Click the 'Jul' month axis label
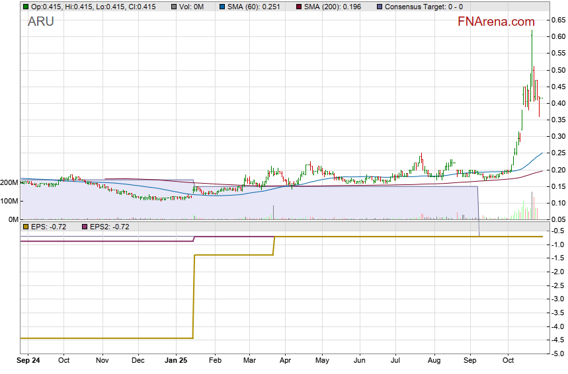 coord(396,361)
